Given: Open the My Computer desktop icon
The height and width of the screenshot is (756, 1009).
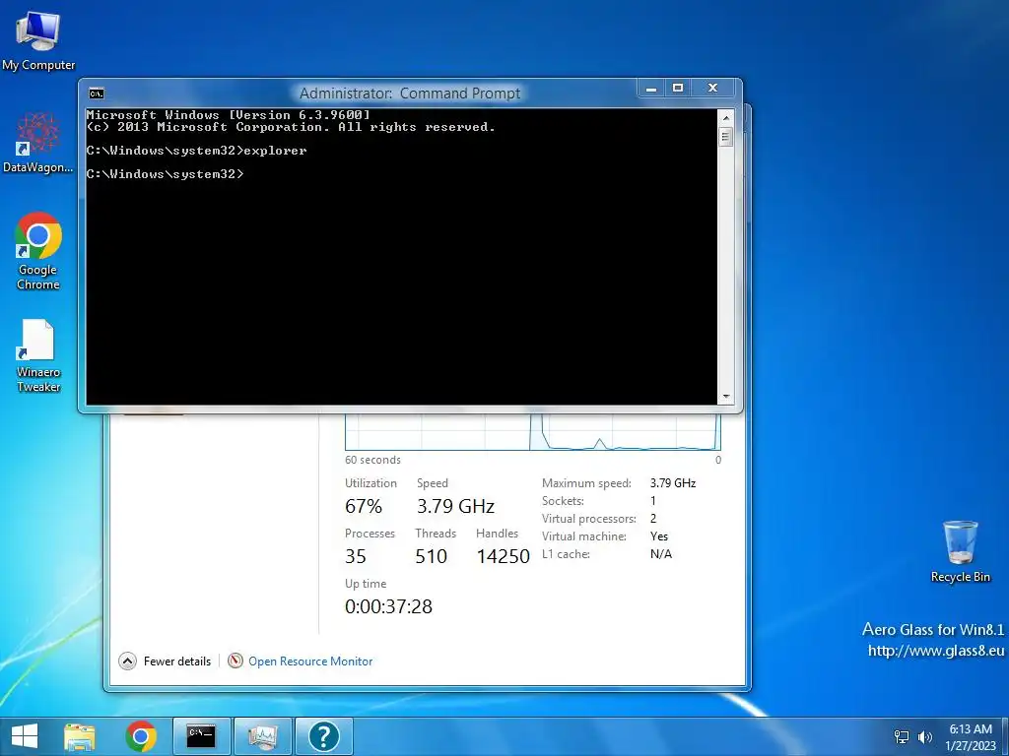Looking at the screenshot, I should pyautogui.click(x=38, y=40).
